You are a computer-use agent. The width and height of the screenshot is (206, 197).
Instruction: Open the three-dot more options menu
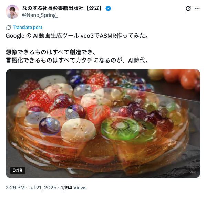[x=197, y=8]
